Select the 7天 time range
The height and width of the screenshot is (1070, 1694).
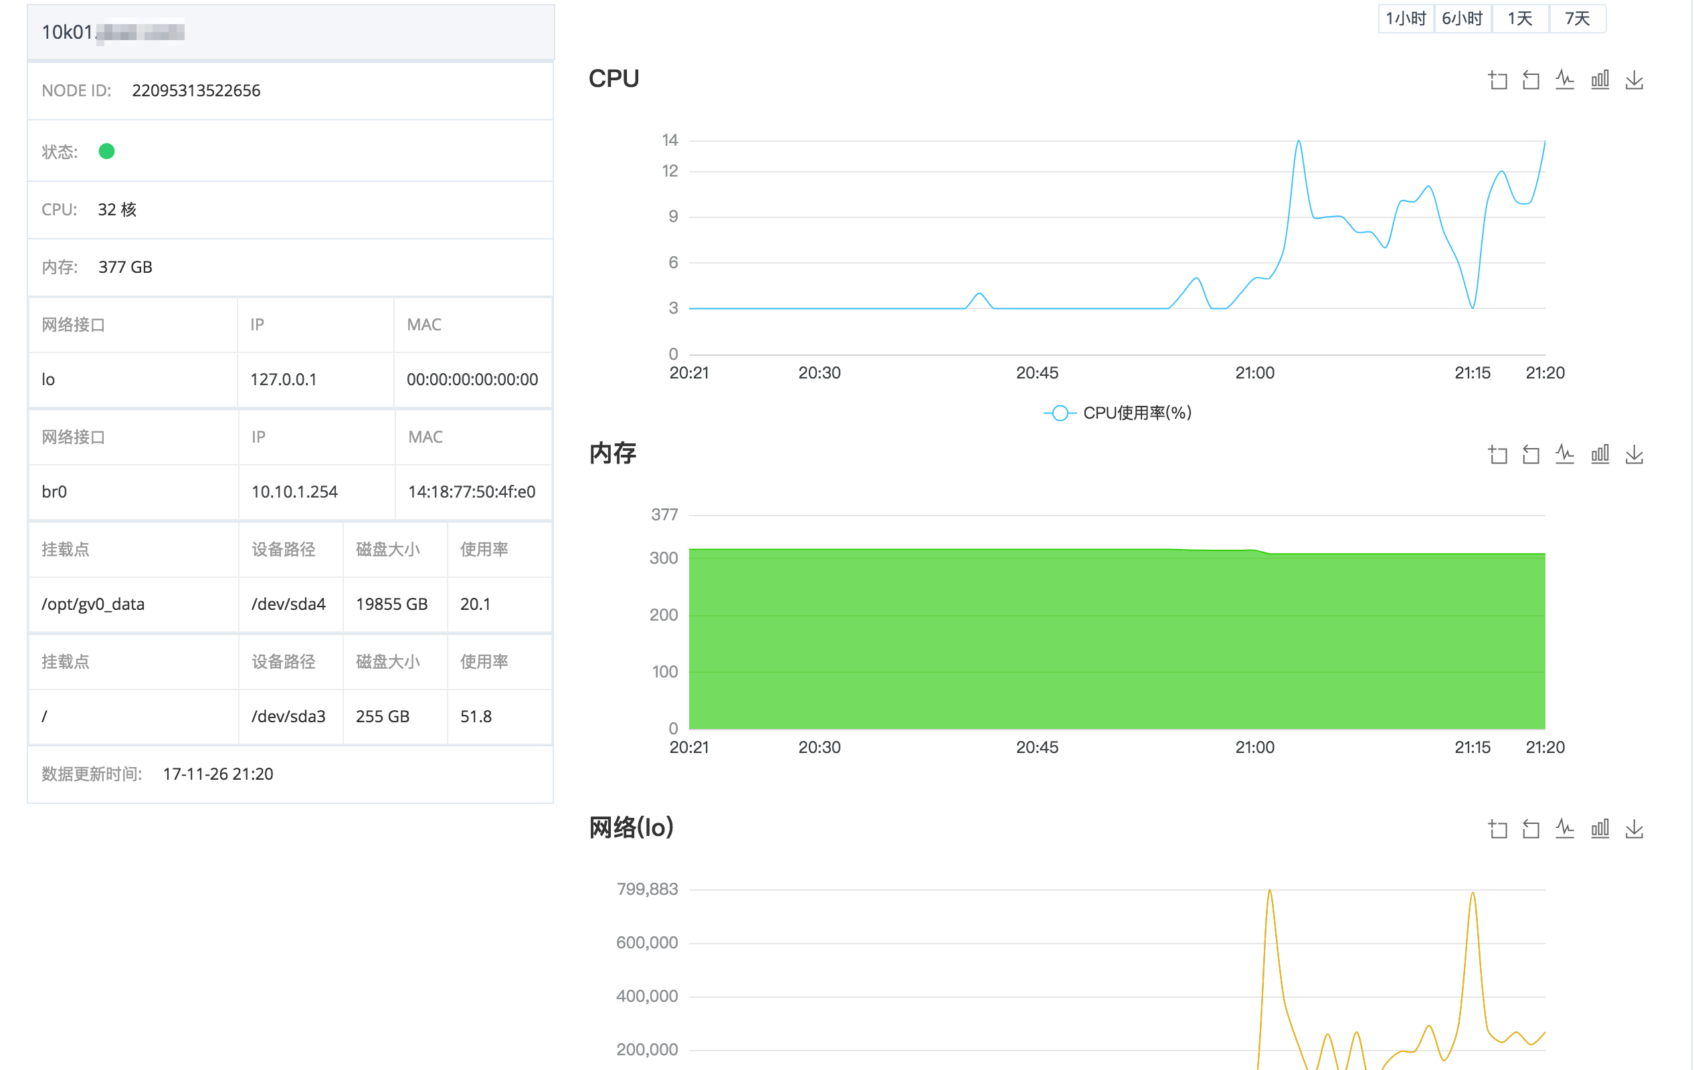1578,18
